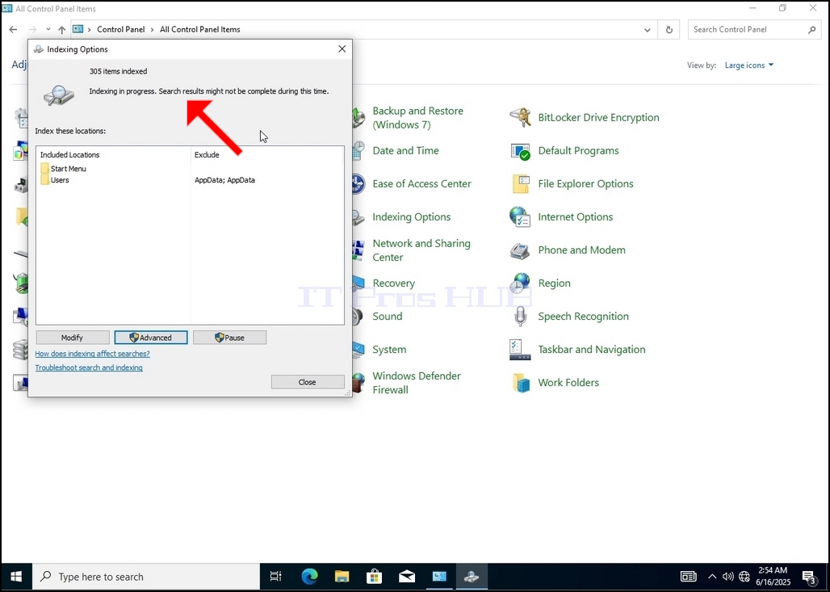Click the File Explorer Options folder icon
The image size is (830, 592).
coord(520,184)
